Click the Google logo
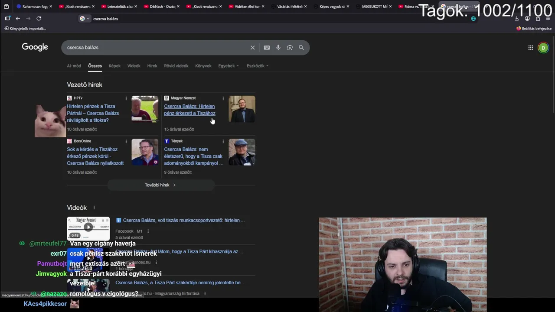This screenshot has height=312, width=555. (35, 47)
